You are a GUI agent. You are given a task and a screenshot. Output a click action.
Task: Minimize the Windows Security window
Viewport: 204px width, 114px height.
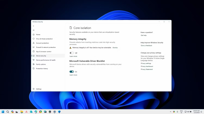coord(159,22)
